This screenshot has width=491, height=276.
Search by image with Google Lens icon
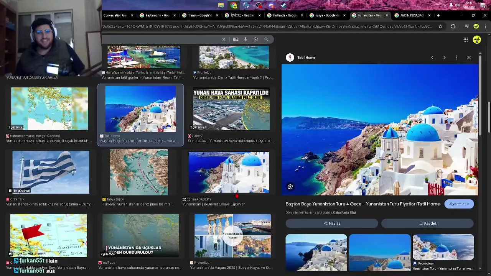point(256,39)
